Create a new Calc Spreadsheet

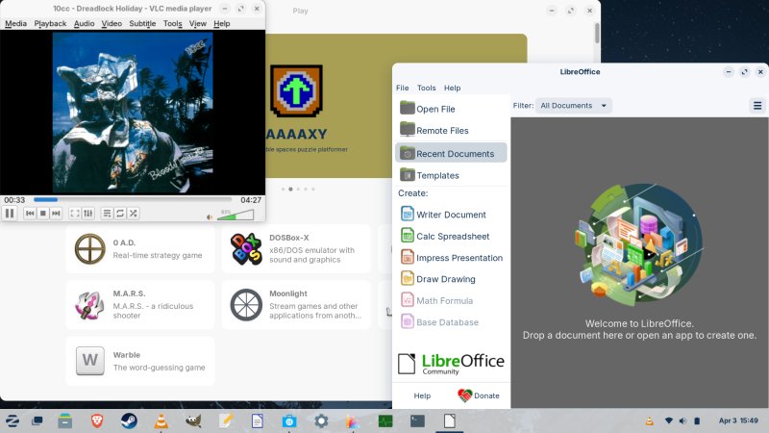(x=451, y=236)
